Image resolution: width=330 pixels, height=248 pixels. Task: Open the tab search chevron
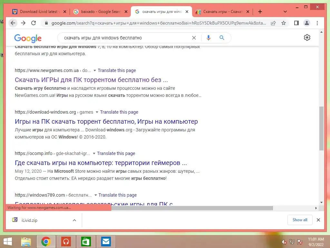(285, 12)
